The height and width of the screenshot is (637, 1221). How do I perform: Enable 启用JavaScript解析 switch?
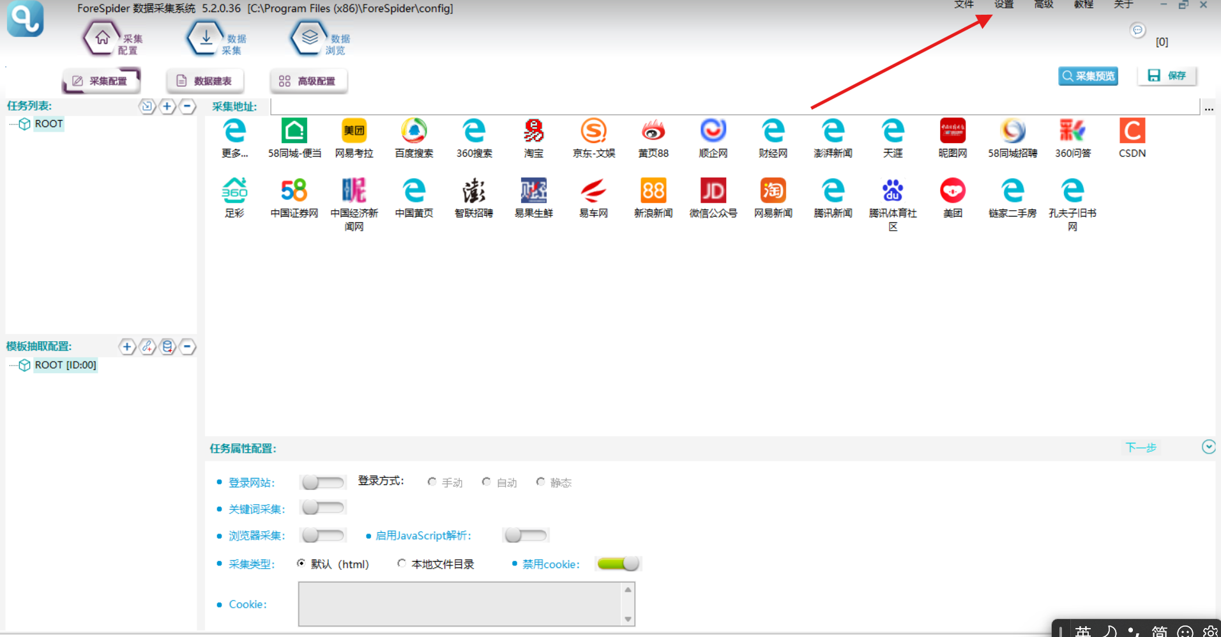click(x=526, y=535)
